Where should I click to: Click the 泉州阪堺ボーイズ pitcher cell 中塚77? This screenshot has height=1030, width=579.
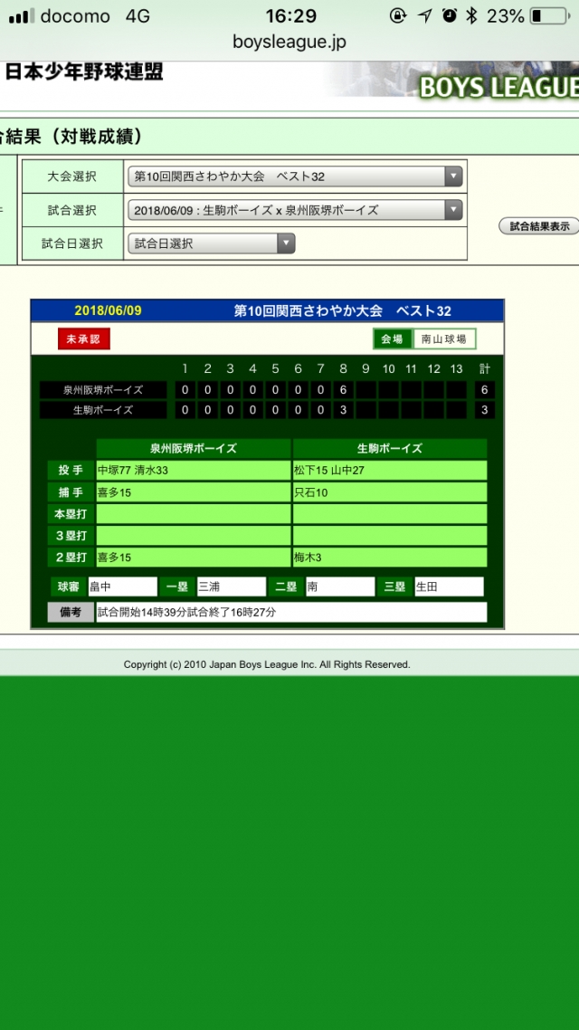[193, 471]
